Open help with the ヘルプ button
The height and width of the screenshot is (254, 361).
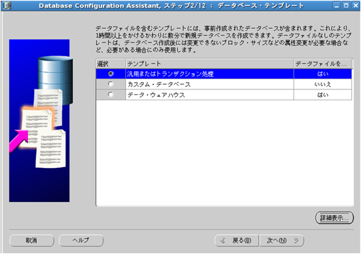pos(81,240)
